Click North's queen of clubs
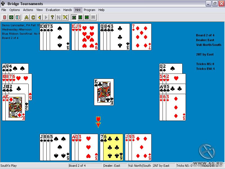Viewport: 225px width, 169px height. 102,37
